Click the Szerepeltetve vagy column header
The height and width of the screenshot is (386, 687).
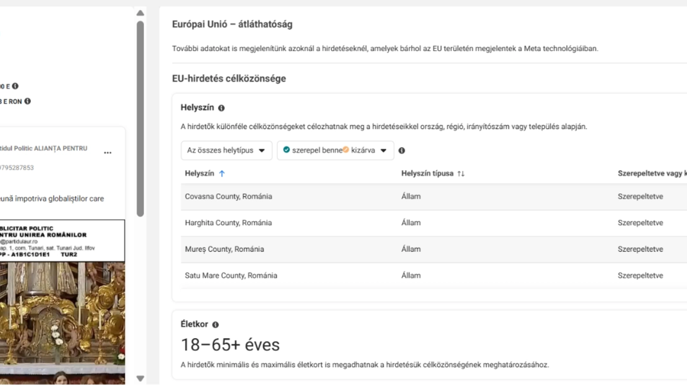[651, 173]
